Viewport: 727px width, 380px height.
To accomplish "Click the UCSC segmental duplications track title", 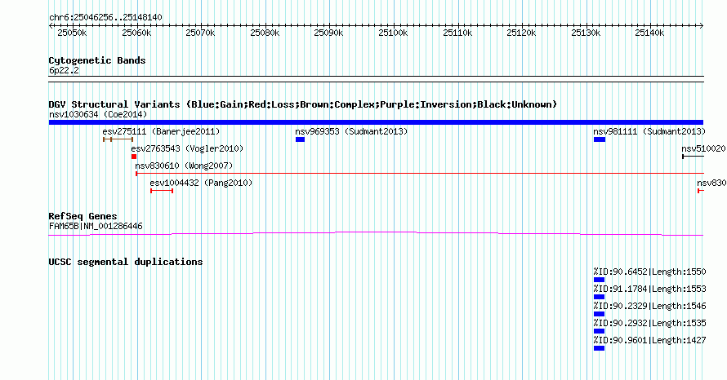I will [x=126, y=262].
